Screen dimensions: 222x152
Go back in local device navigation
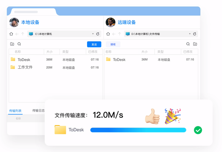(x=17, y=34)
